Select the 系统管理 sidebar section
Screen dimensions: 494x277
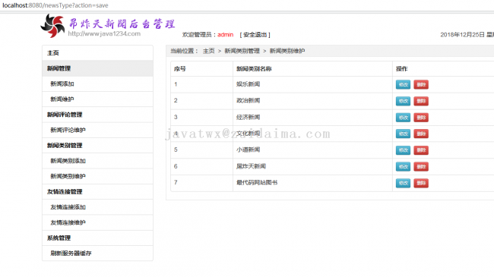(98, 238)
